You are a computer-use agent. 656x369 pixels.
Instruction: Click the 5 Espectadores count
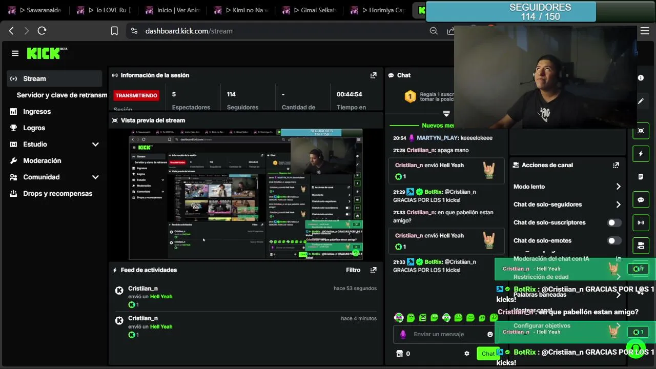[x=174, y=94]
